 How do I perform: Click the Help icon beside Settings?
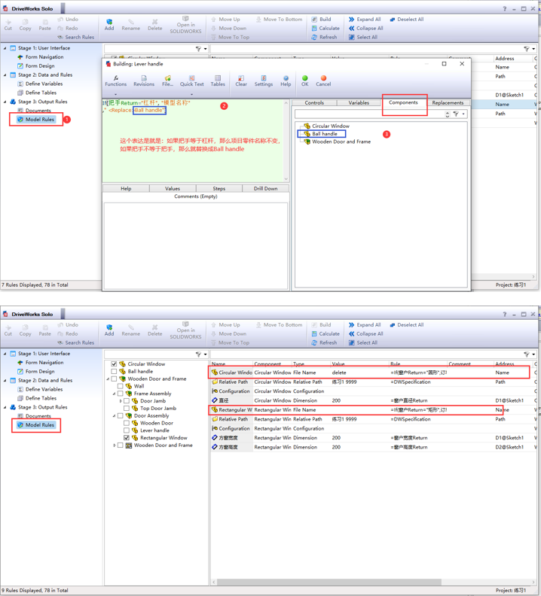286,81
